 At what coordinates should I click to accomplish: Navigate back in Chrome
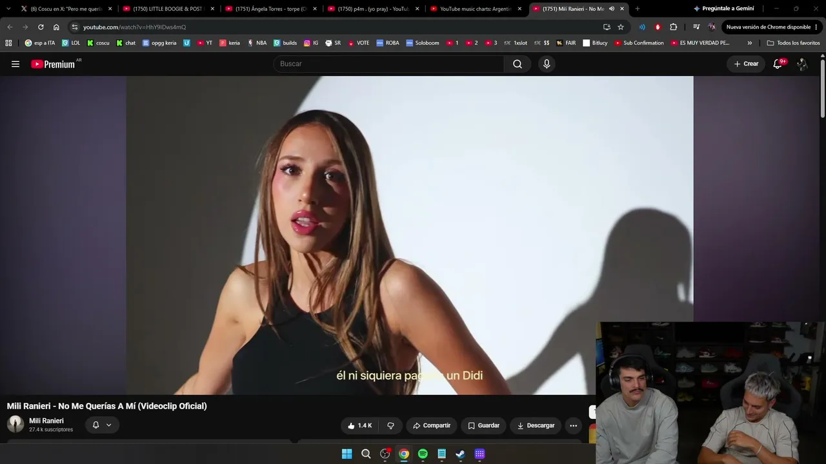[x=10, y=27]
